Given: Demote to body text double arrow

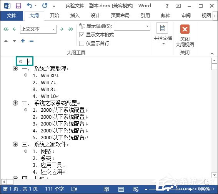Looking at the screenshot, I should click(x=70, y=29).
